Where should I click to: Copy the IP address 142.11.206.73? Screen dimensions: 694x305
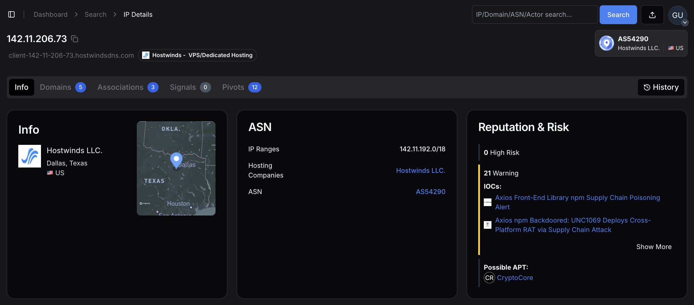tap(75, 39)
